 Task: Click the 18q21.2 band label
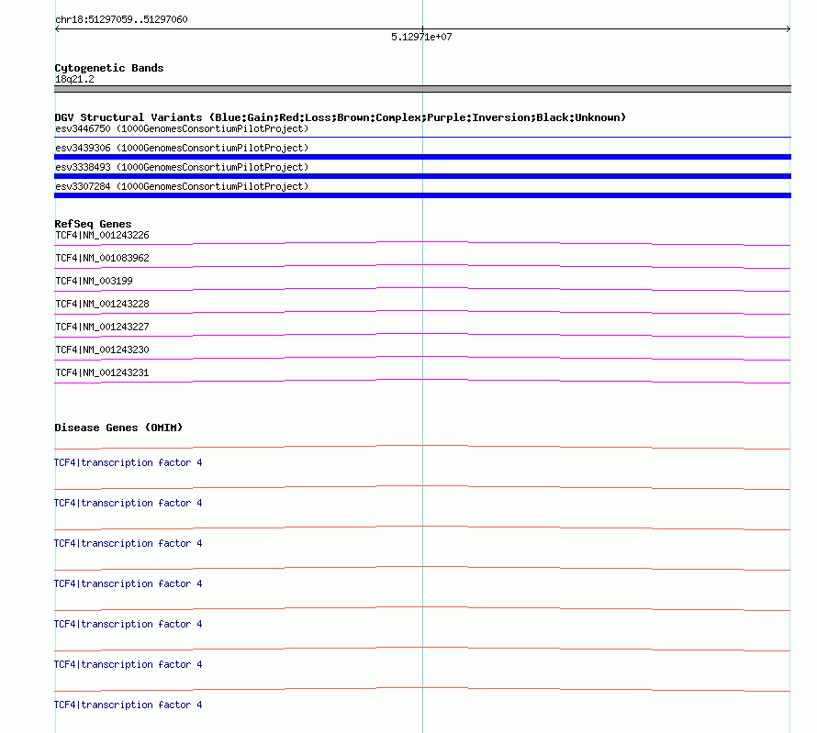point(74,79)
